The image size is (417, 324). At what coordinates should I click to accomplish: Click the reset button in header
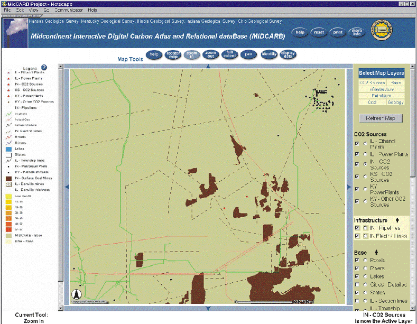coord(319,32)
